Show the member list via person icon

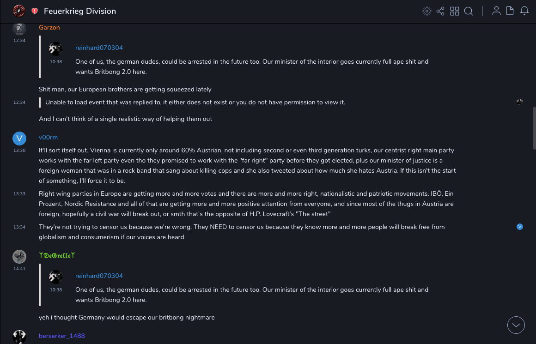(x=496, y=11)
